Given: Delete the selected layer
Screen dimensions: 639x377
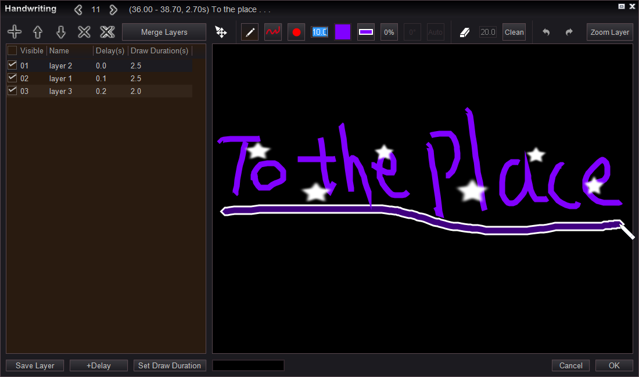Looking at the screenshot, I should click(x=84, y=32).
